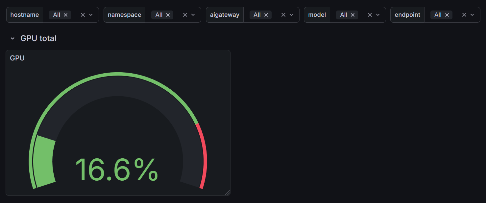Collapse the GPU total row
This screenshot has width=486, height=203.
pyautogui.click(x=12, y=38)
